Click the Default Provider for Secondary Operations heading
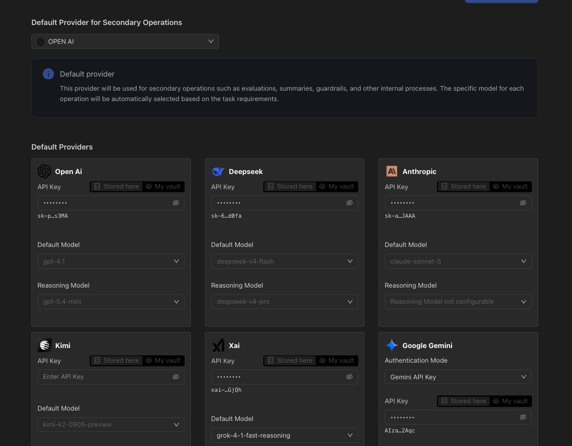The image size is (572, 446). [x=106, y=22]
